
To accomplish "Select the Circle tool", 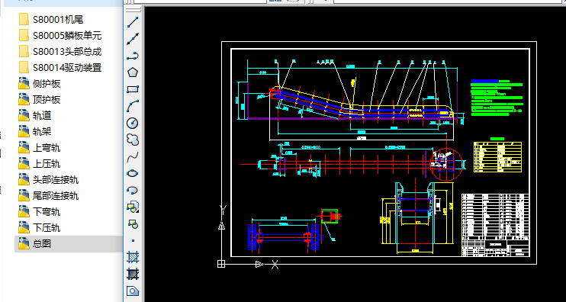I will [x=133, y=123].
